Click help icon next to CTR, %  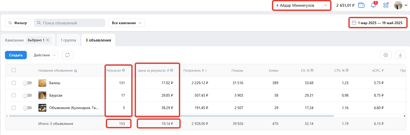[347, 70]
